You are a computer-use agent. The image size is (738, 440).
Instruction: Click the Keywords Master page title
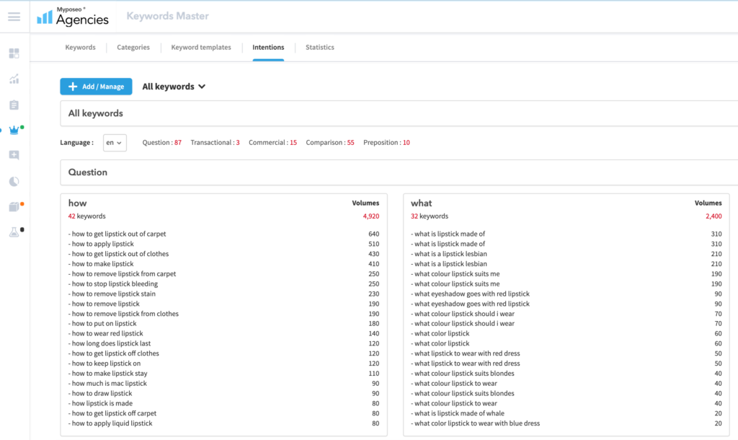point(167,16)
